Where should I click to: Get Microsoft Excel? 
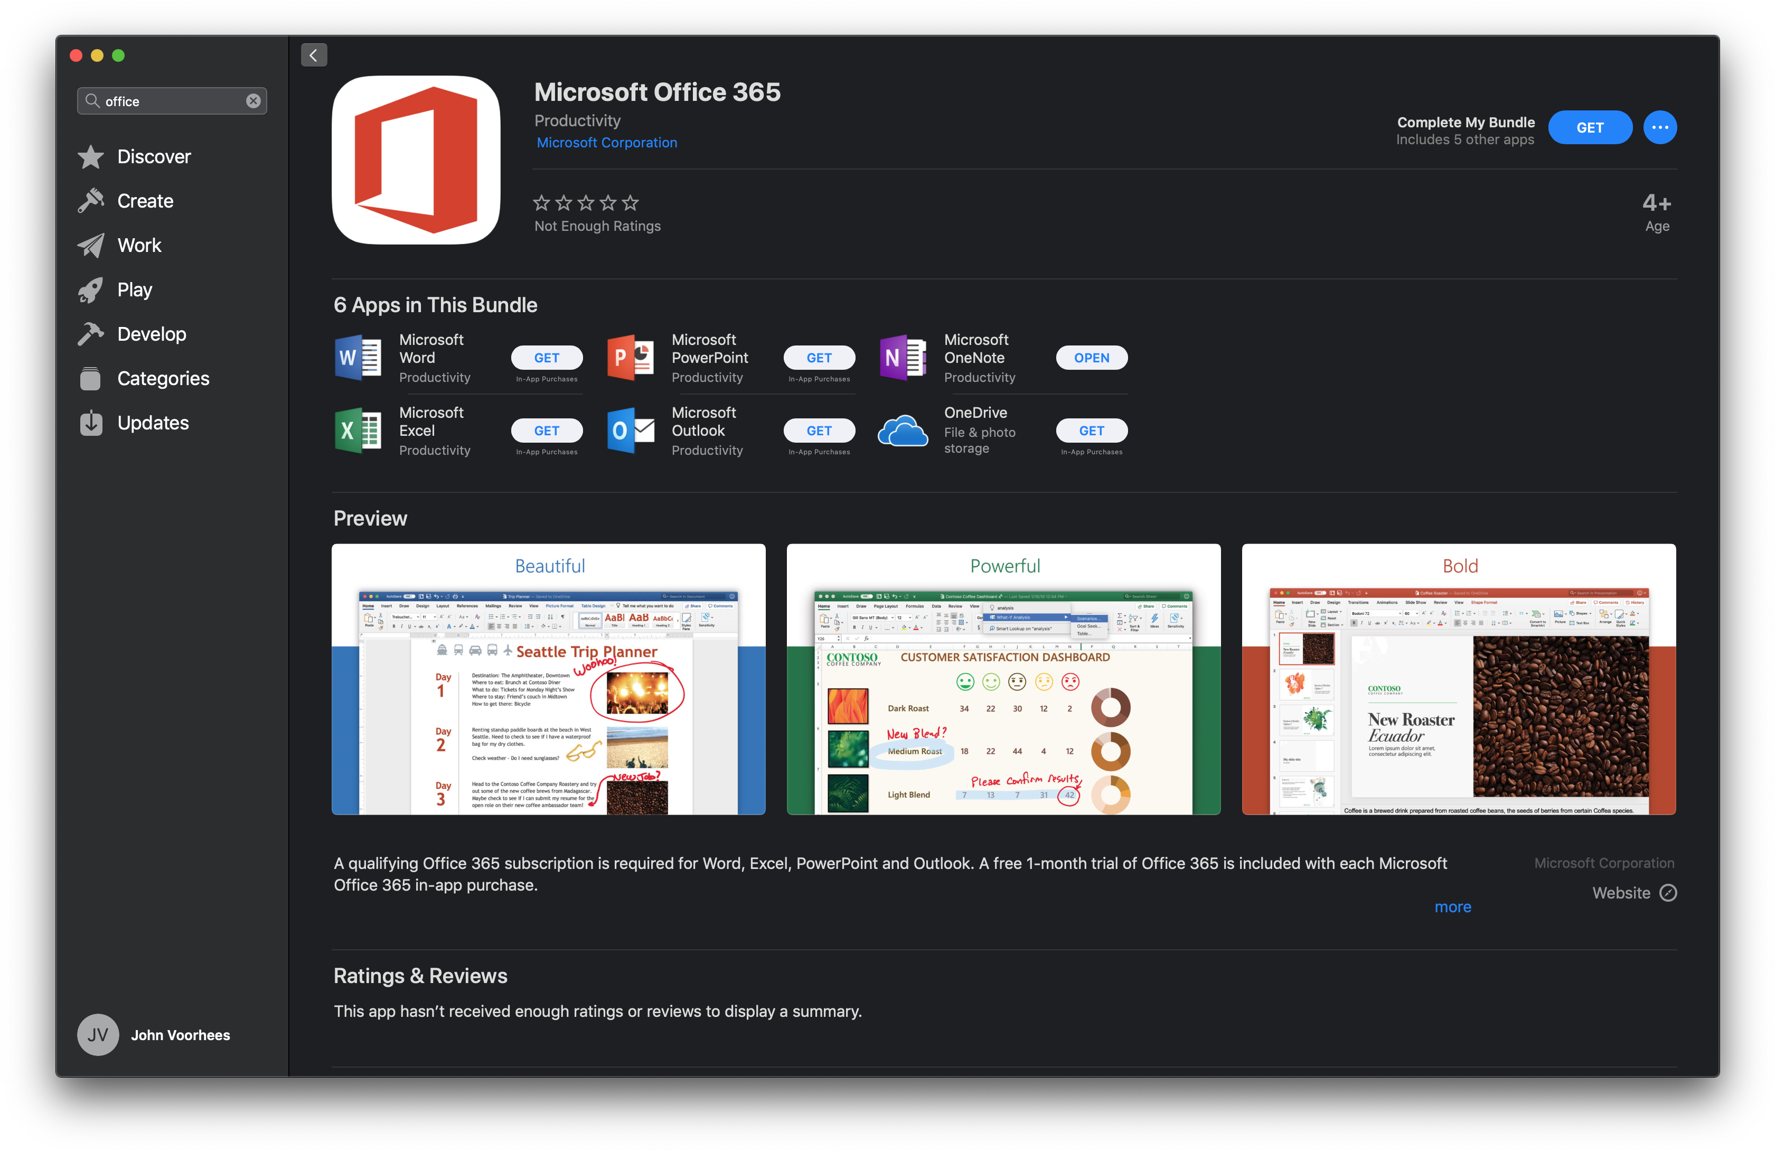coord(546,431)
